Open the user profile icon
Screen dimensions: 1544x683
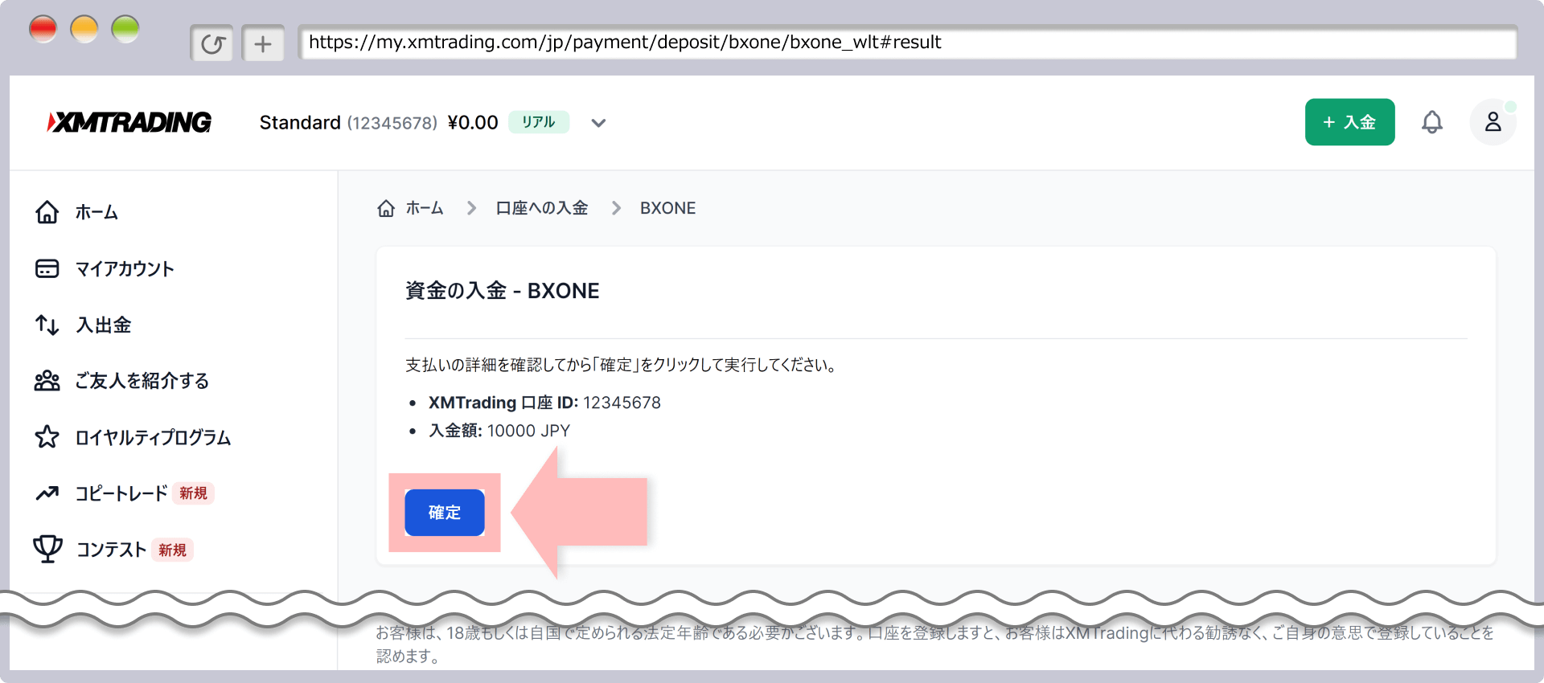coord(1493,122)
